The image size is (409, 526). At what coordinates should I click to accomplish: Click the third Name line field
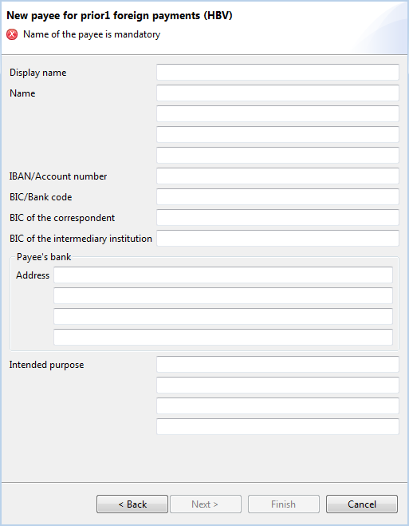click(x=277, y=135)
